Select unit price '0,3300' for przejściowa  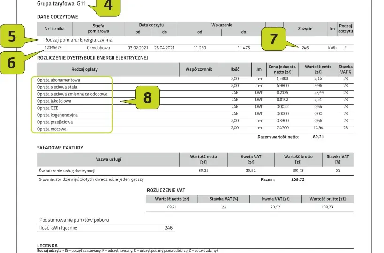coord(283,121)
